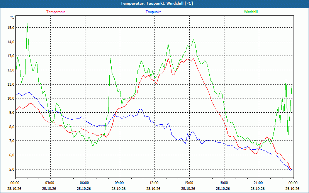
Task: Click the red Temperatur legend label
Action: tap(56, 12)
